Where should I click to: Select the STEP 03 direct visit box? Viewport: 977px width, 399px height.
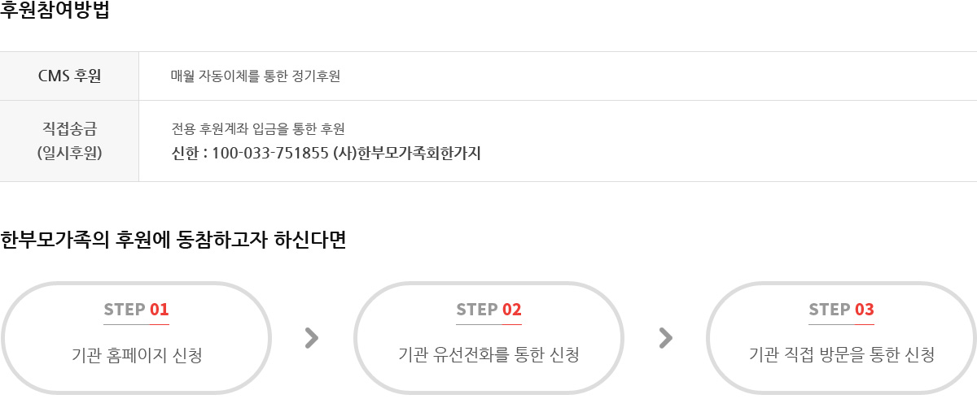pos(841,338)
